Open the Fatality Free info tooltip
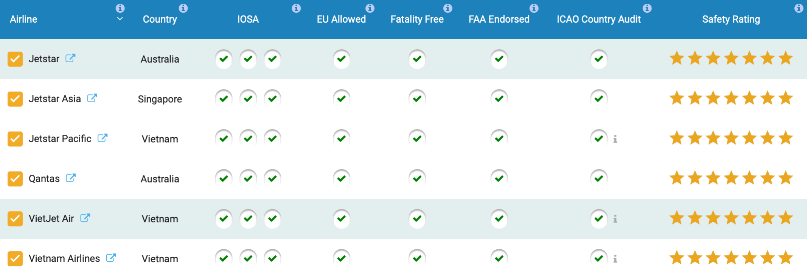The image size is (808, 275). click(x=448, y=8)
